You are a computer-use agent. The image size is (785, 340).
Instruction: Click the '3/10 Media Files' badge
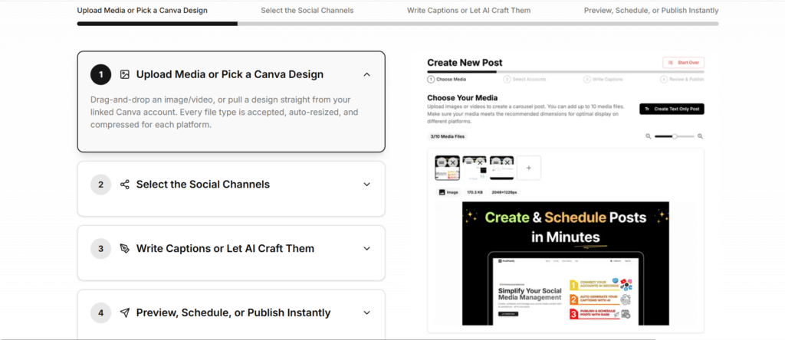pyautogui.click(x=448, y=136)
